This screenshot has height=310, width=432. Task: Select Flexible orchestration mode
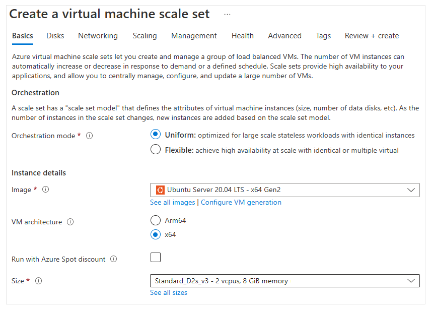[156, 150]
